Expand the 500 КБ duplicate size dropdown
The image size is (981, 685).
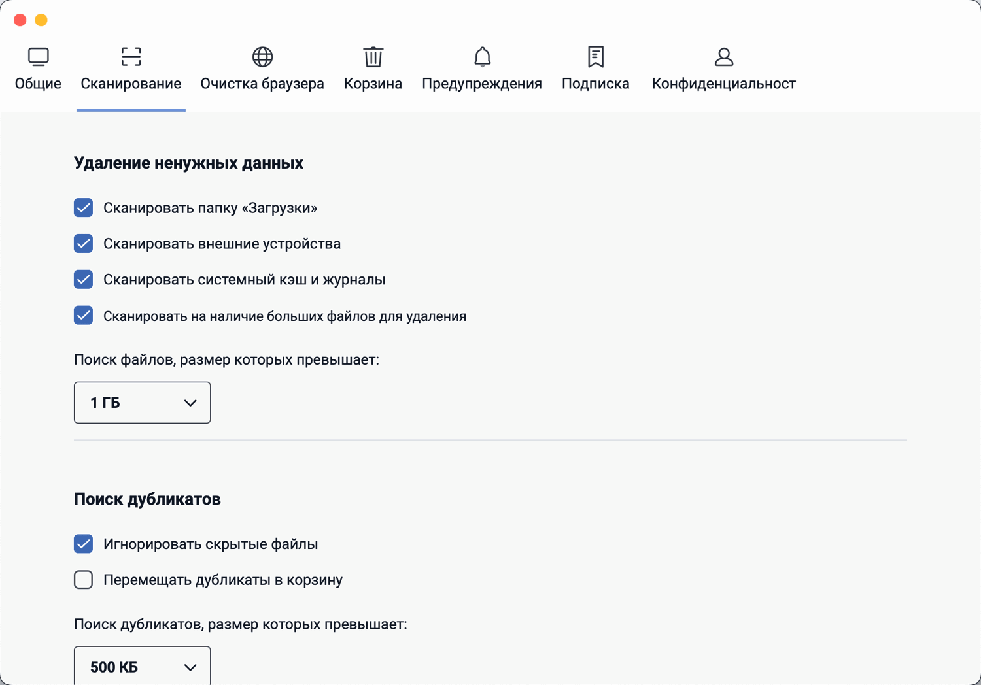(142, 667)
